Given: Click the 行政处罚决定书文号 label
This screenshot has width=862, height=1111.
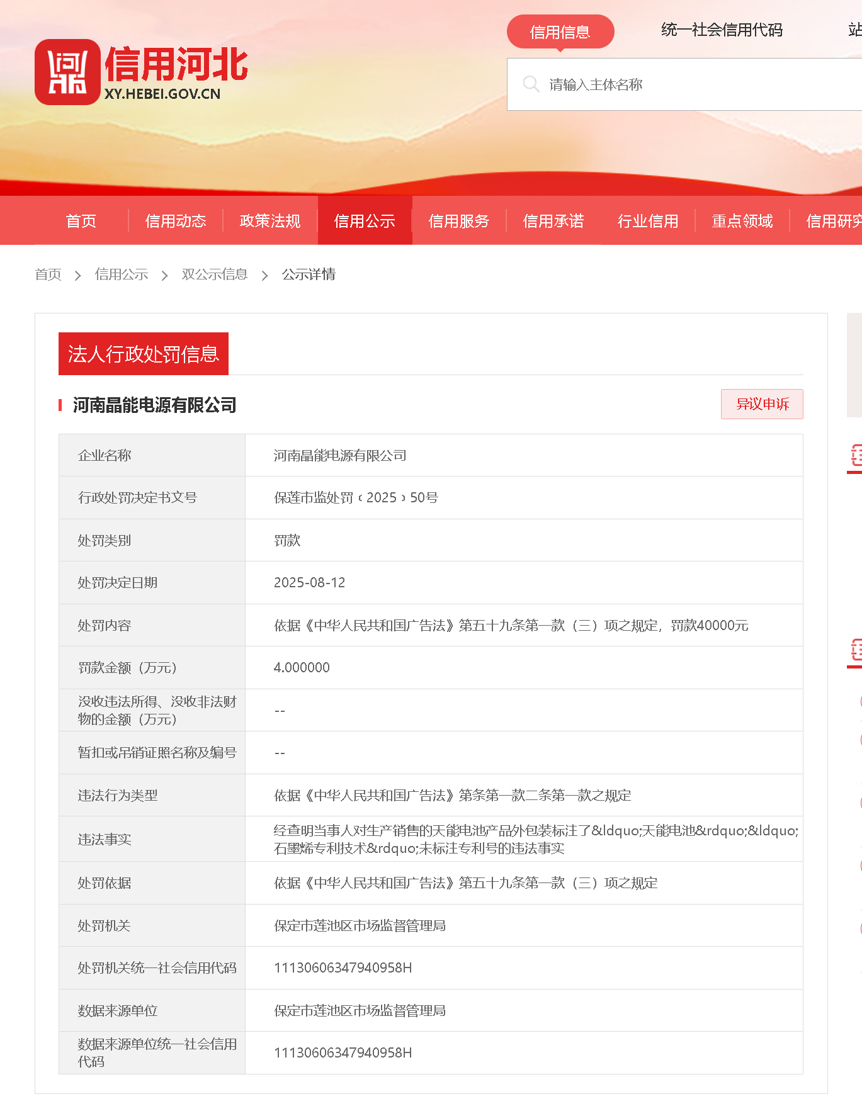Looking at the screenshot, I should pyautogui.click(x=137, y=497).
